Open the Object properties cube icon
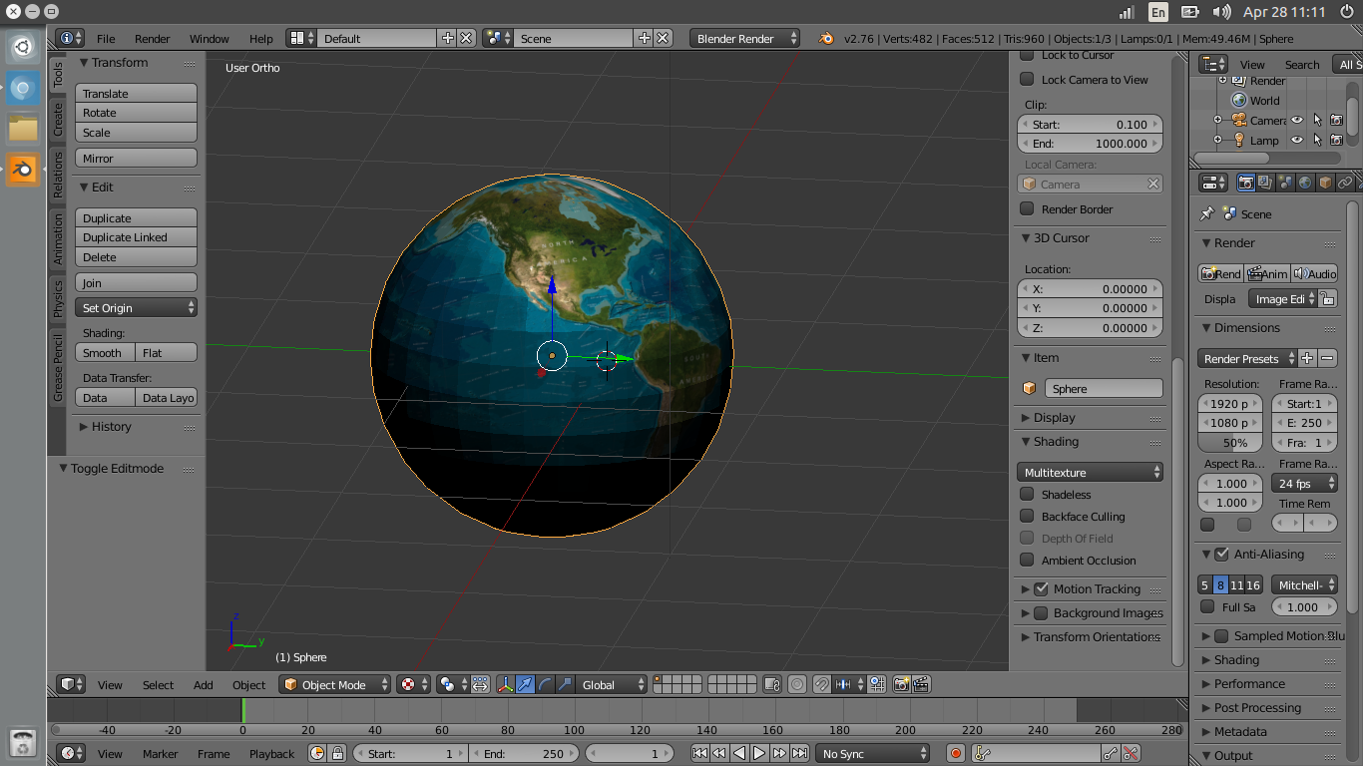The image size is (1363, 766). point(1325,183)
